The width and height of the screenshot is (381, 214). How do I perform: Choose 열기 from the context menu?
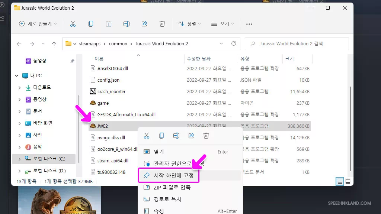click(x=190, y=152)
